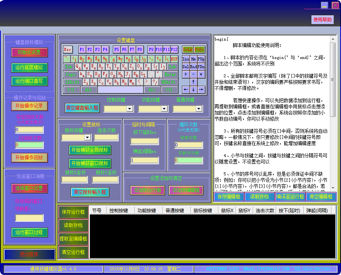Click the Del key on the virtual keyboard
Screen dimensions: 341x275
(186, 67)
